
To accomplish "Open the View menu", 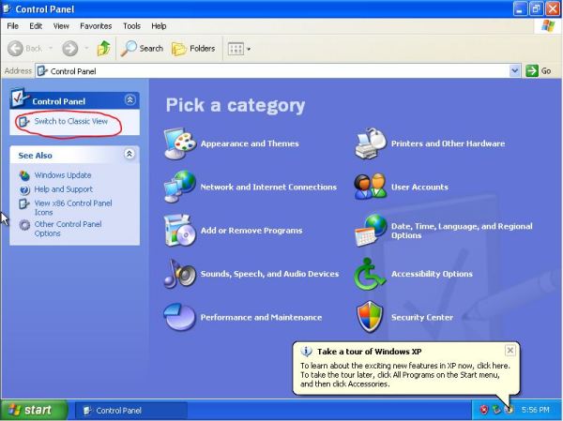I will 61,26.
